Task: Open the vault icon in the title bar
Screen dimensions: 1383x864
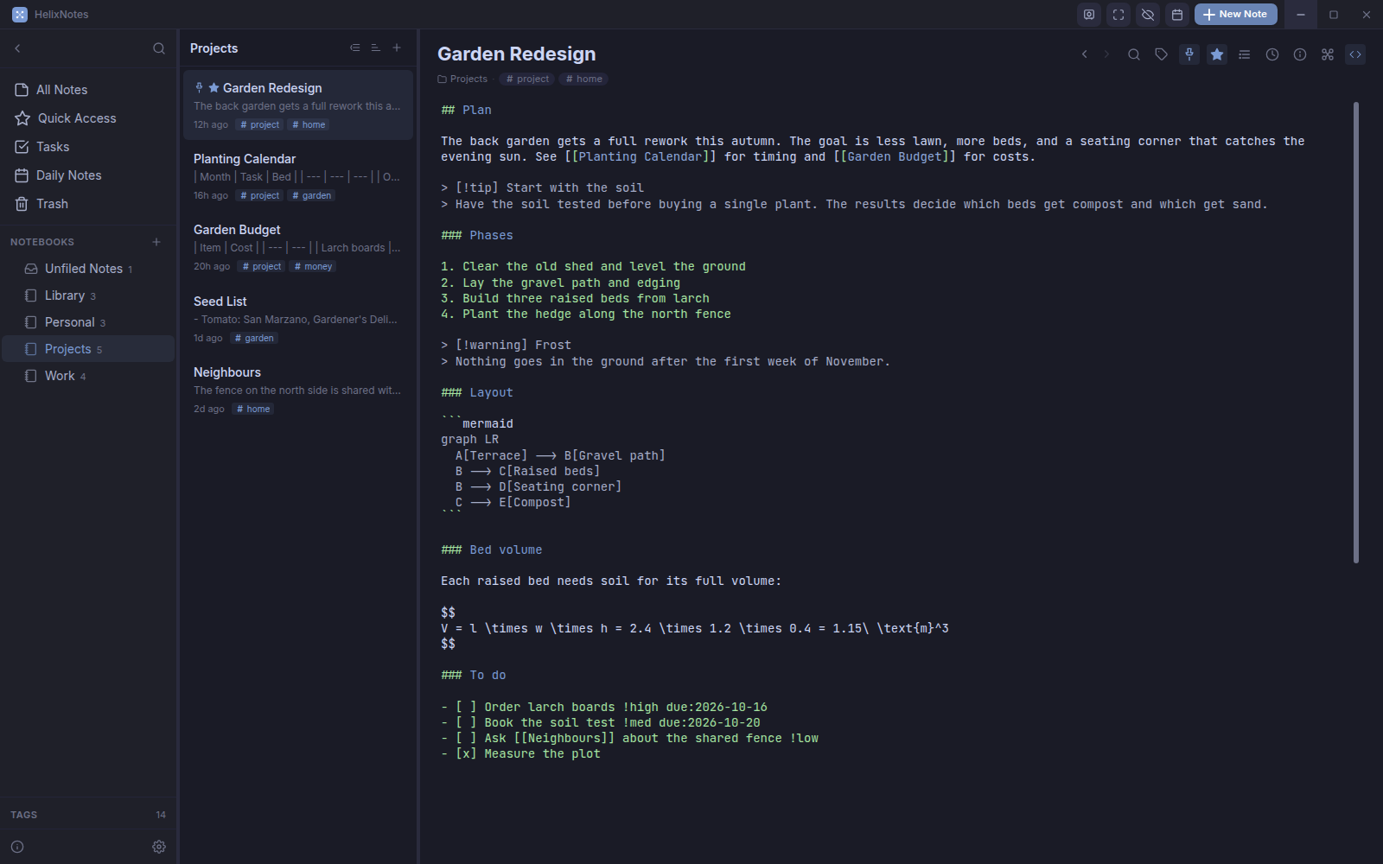Action: pyautogui.click(x=1089, y=15)
